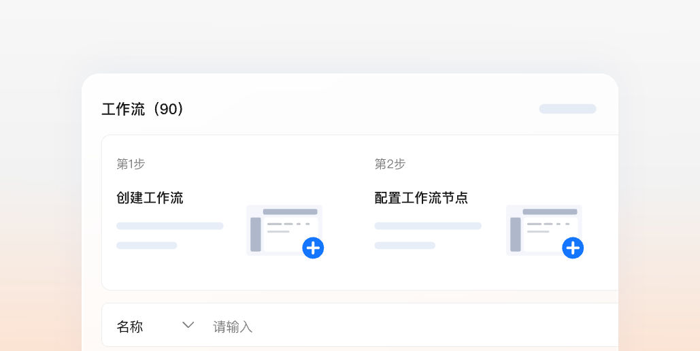
Task: Select the 第1步 step label
Action: 131,164
